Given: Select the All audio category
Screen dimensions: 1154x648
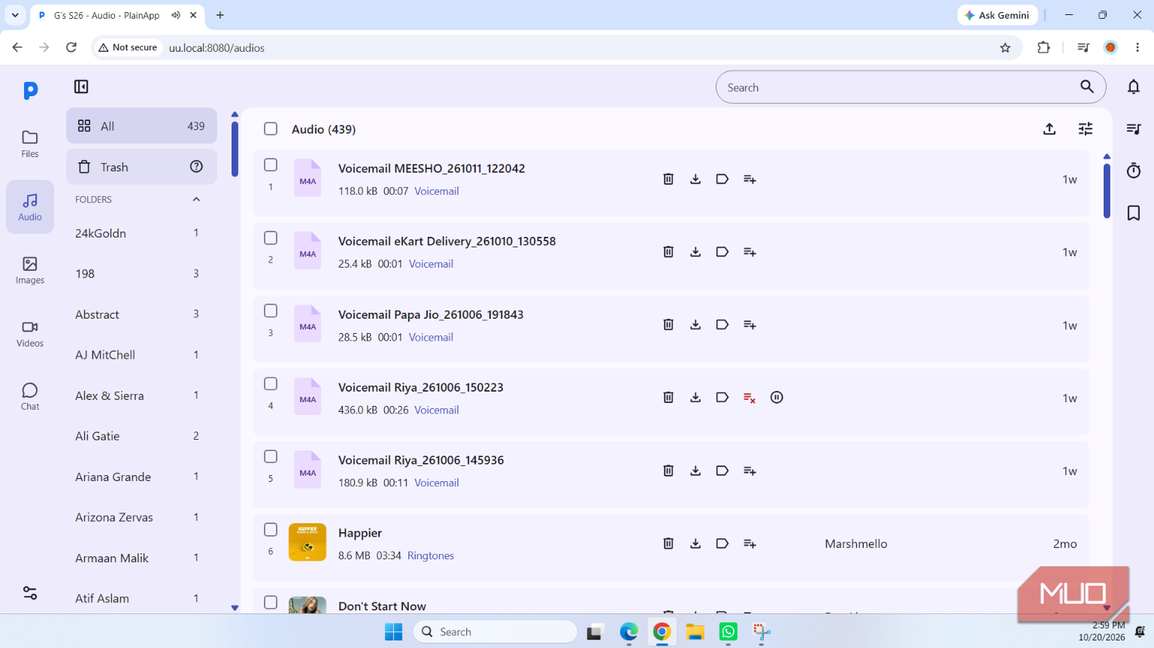Looking at the screenshot, I should (141, 126).
